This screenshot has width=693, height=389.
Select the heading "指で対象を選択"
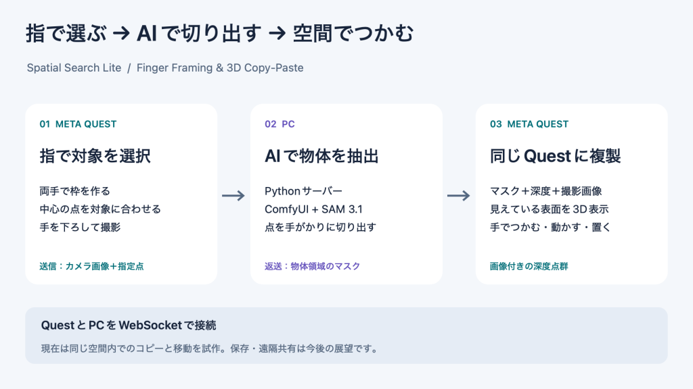click(x=95, y=156)
